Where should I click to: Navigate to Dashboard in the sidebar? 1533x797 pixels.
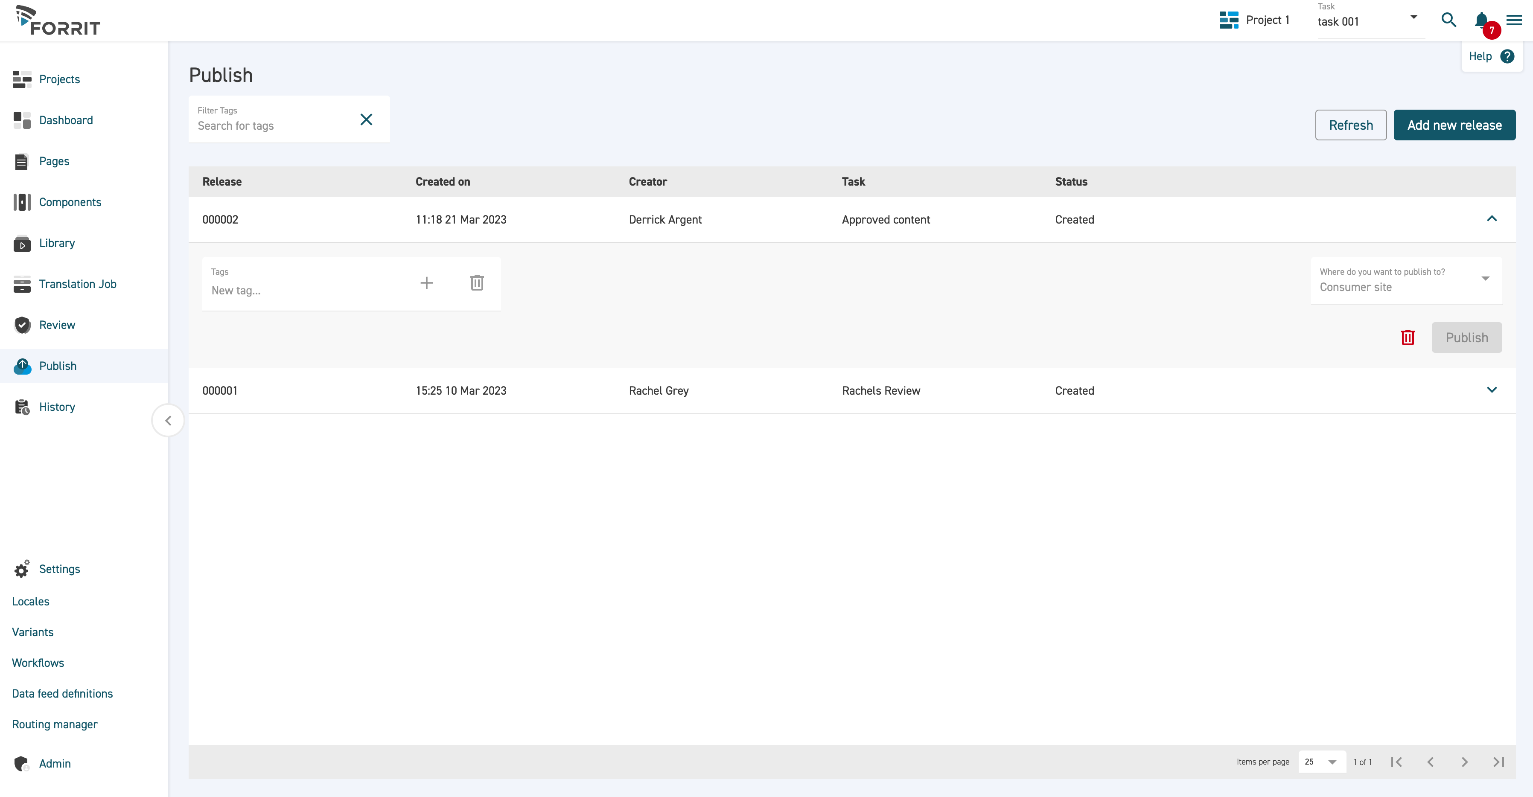(66, 120)
